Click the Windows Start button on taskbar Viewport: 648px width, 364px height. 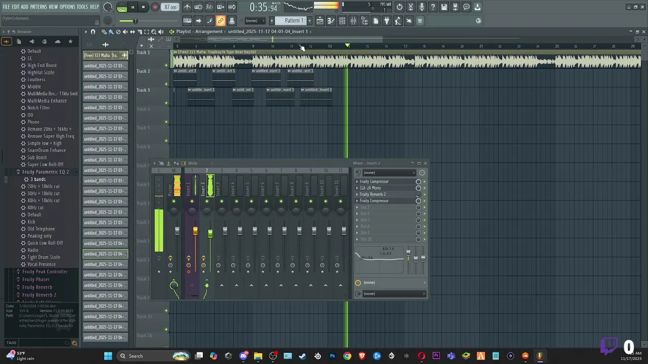tap(108, 356)
